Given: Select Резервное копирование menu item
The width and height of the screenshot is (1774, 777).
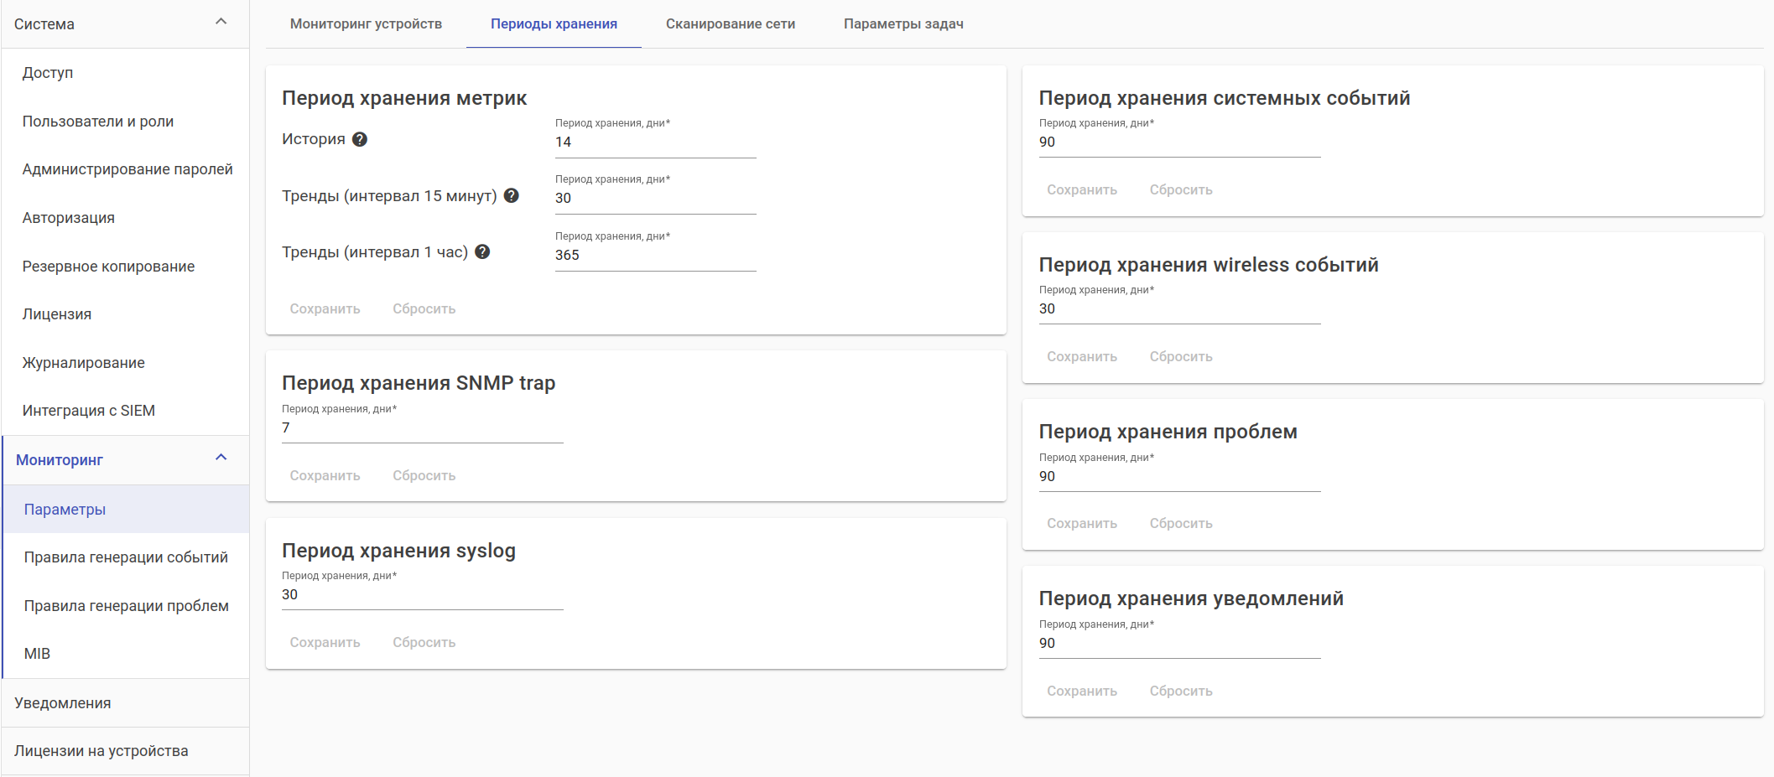Looking at the screenshot, I should coord(108,267).
